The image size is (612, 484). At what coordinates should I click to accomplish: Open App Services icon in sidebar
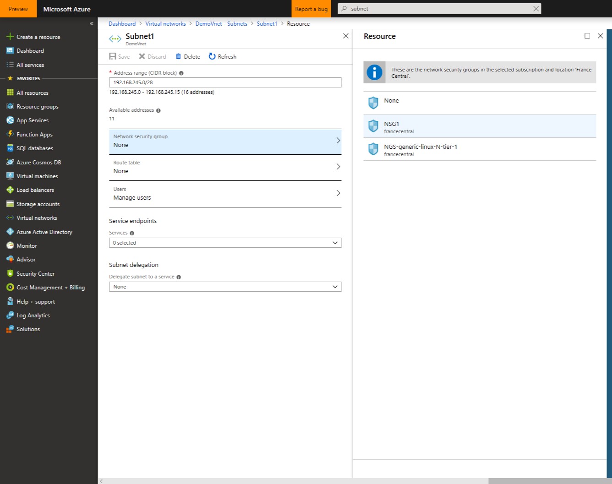tap(10, 120)
